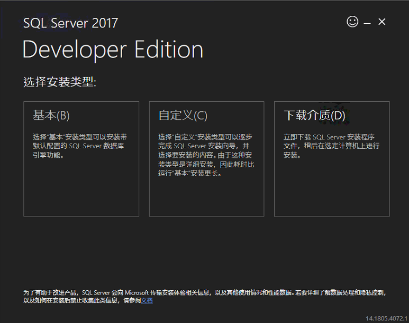409x323 pixels.
Task: Click the SQL Server 2017 title text
Action: coord(71,23)
